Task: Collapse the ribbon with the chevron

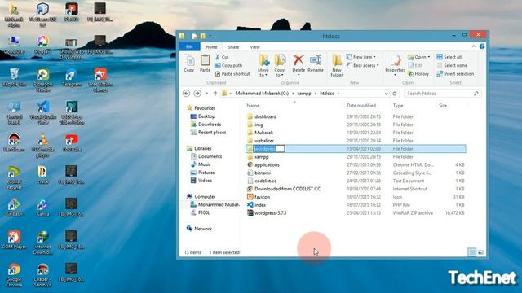Action: (473, 46)
